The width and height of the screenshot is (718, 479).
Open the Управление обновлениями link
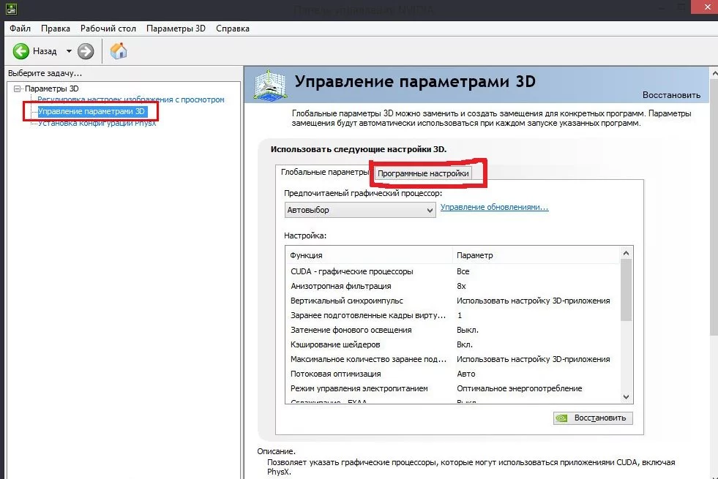click(x=495, y=207)
